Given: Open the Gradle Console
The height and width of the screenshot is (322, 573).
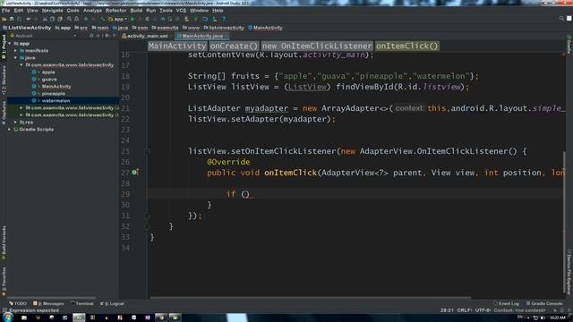Looking at the screenshot, I should (x=544, y=303).
